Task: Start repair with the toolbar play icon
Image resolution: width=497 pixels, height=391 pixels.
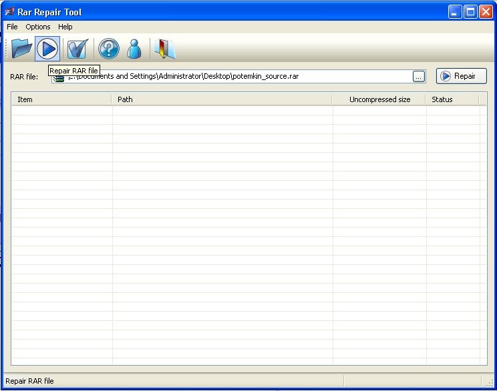Action: pyautogui.click(x=47, y=49)
